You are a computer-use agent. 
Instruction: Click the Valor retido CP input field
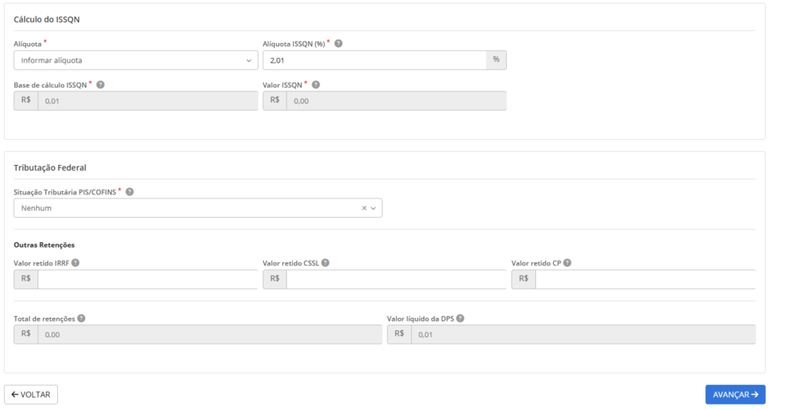click(645, 279)
